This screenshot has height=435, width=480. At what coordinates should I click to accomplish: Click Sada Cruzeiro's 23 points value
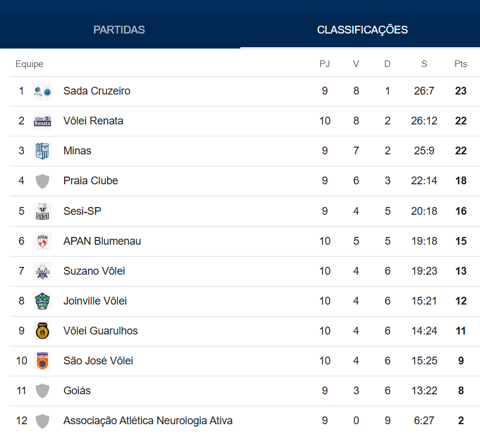coord(460,91)
